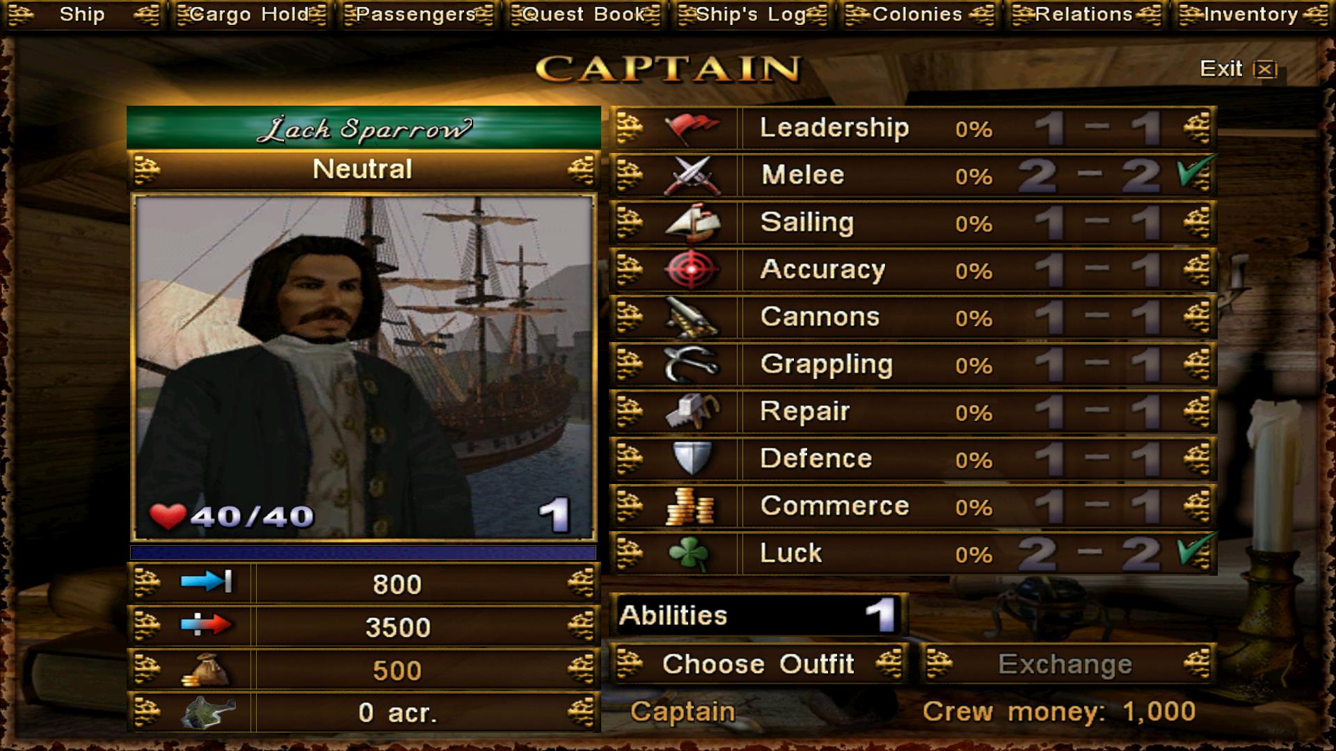
Task: Open the Ship's Log tab
Action: point(751,15)
